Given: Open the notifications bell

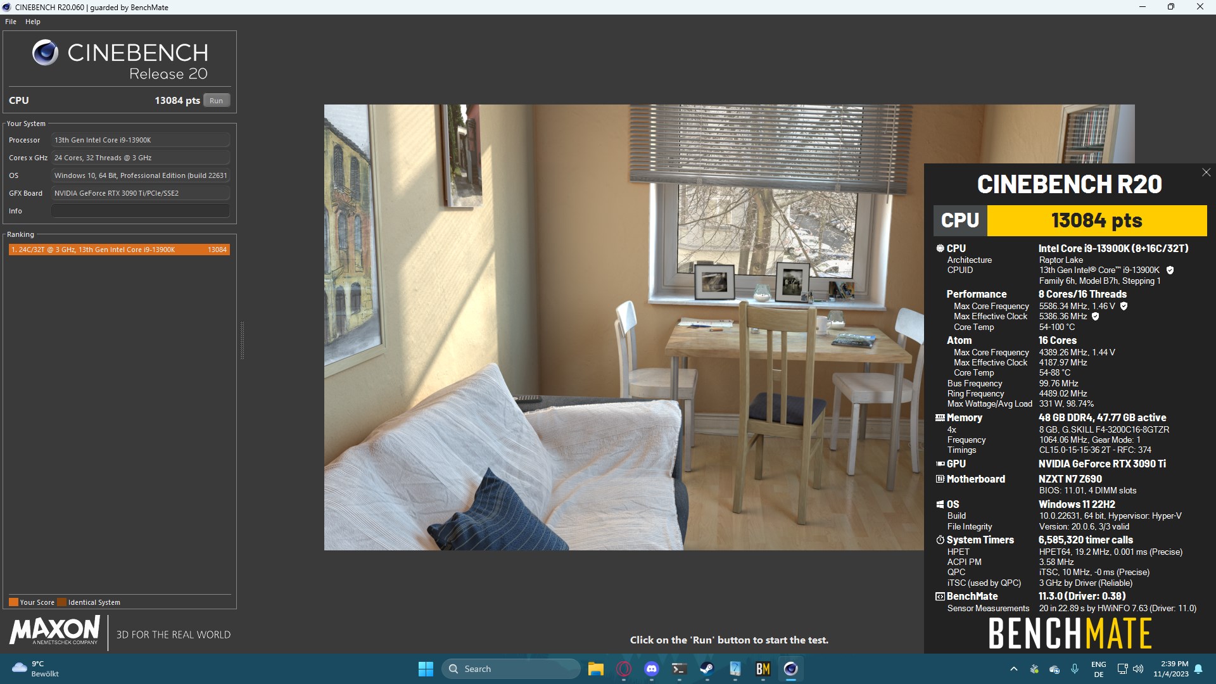Looking at the screenshot, I should click(1198, 669).
